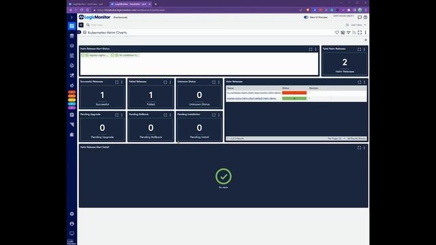This screenshot has width=436, height=245.
Task: Open the help question mark icon
Action: point(365,17)
